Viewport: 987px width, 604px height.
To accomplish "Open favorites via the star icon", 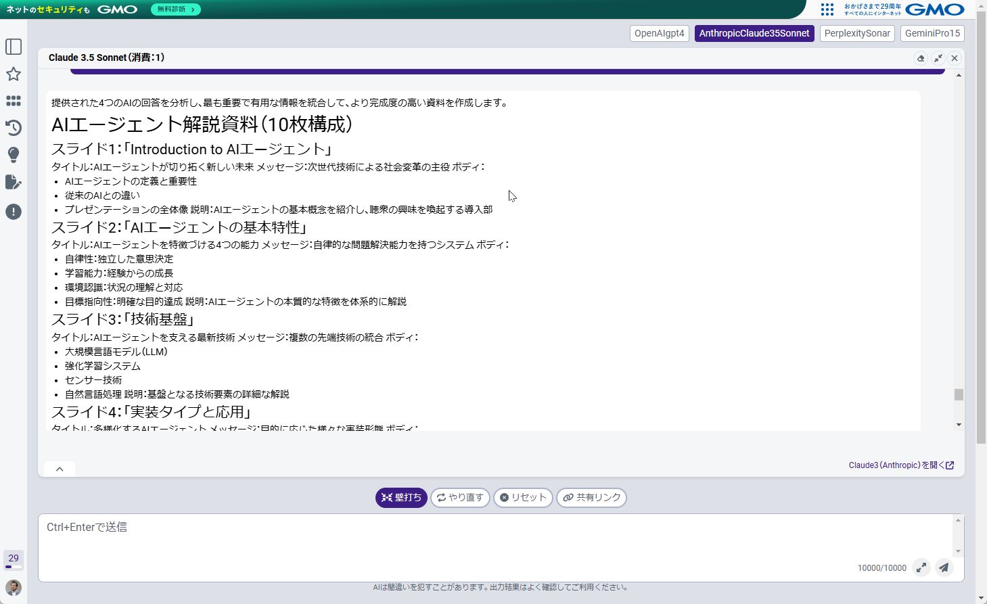I will point(14,75).
